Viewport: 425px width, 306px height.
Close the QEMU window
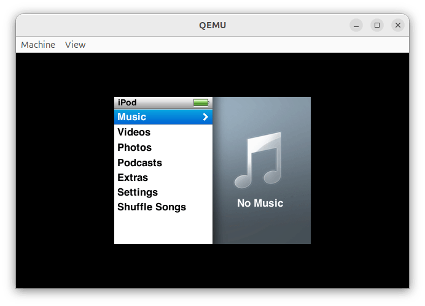point(398,25)
